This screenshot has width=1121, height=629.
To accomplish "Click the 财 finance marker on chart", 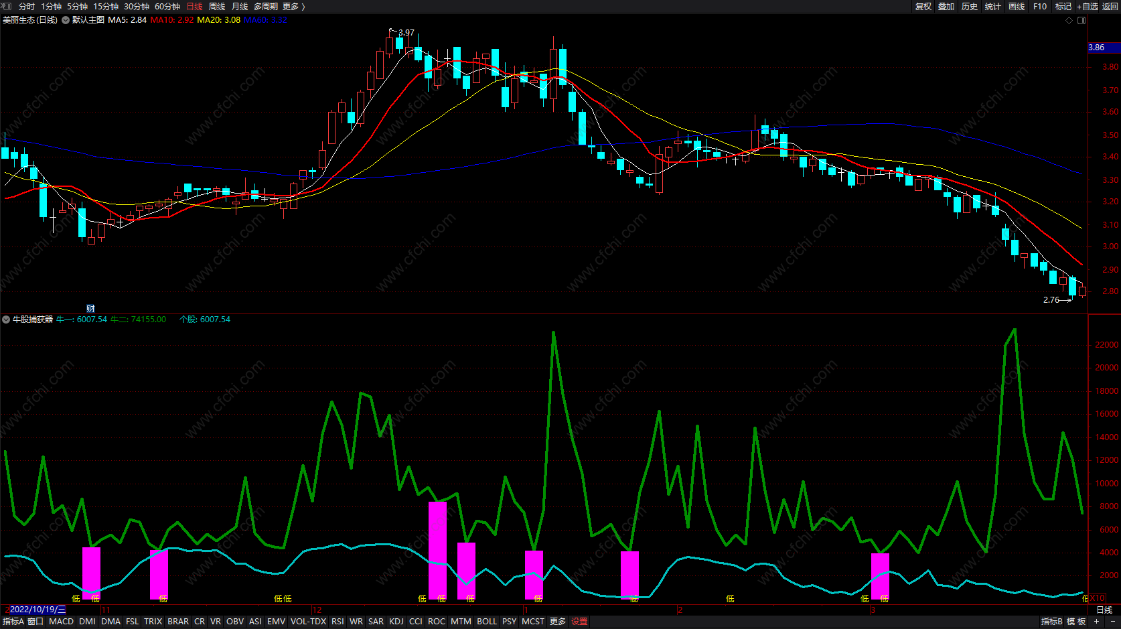I will click(90, 309).
